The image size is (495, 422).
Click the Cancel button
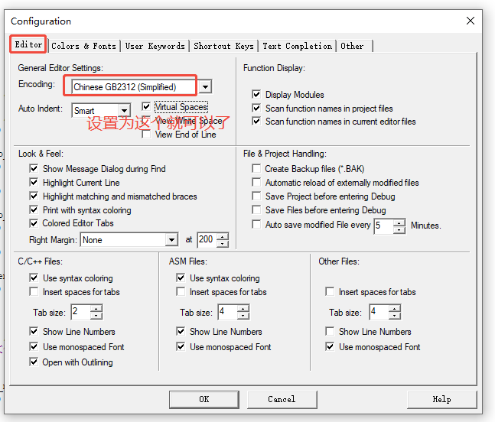(282, 400)
